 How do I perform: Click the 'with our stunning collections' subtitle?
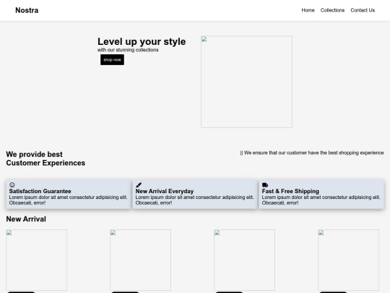pos(128,50)
